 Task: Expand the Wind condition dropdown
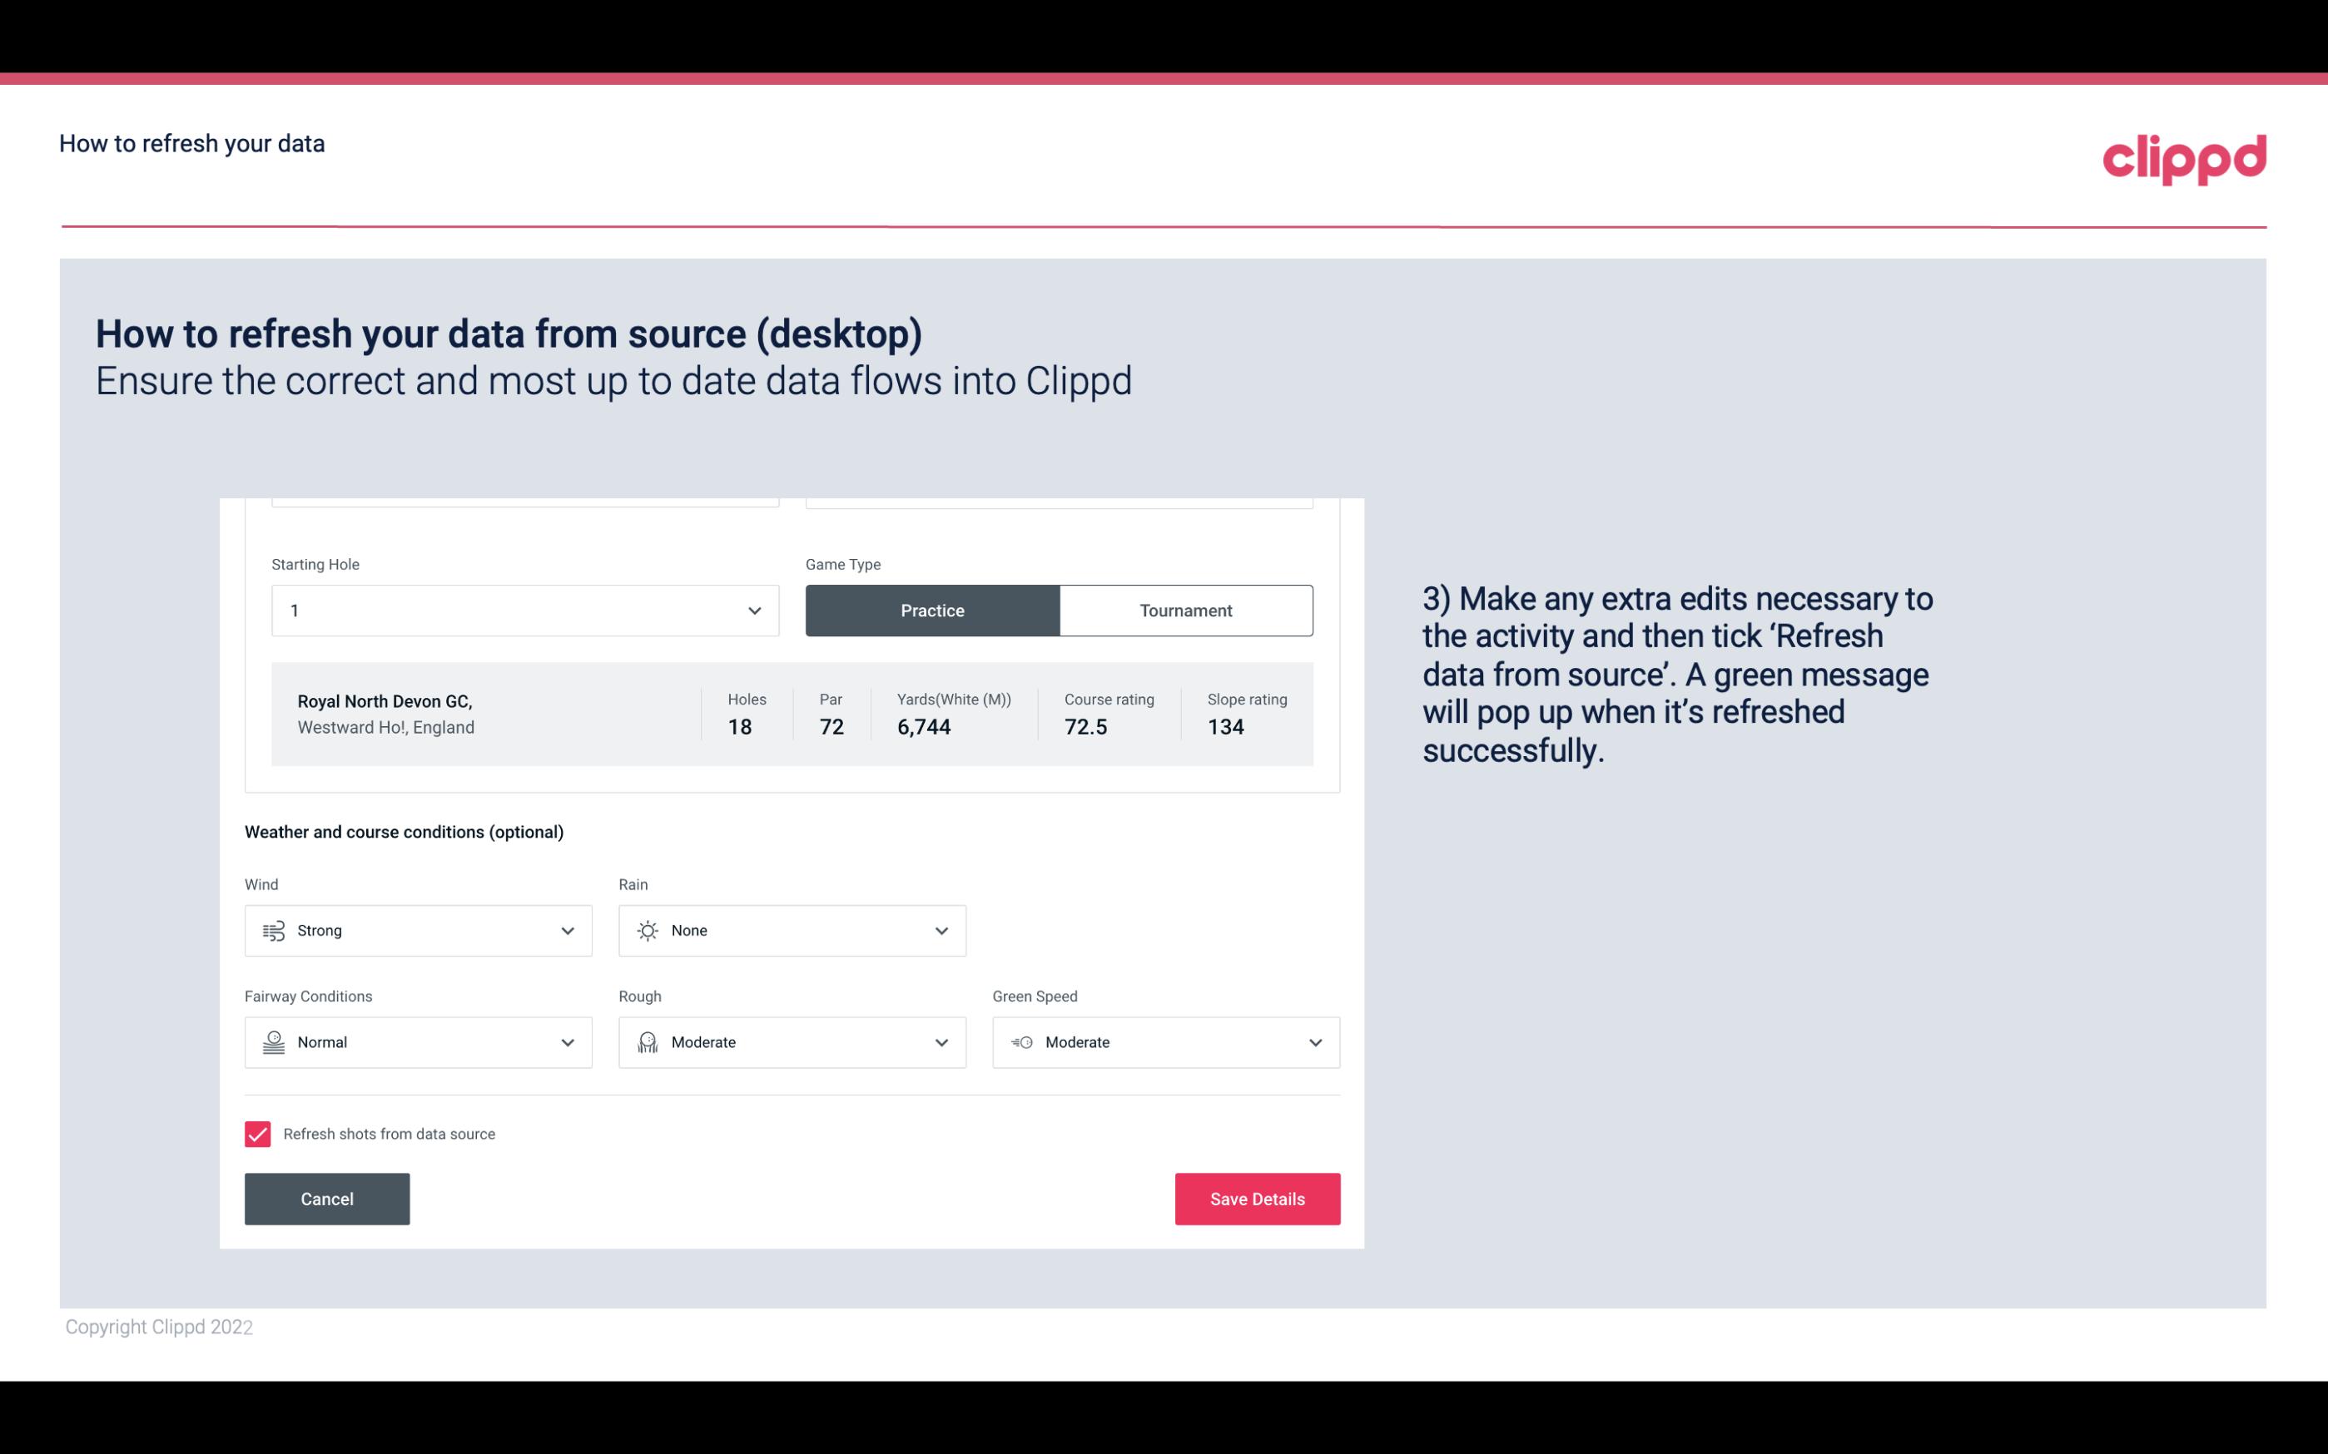pyautogui.click(x=567, y=930)
